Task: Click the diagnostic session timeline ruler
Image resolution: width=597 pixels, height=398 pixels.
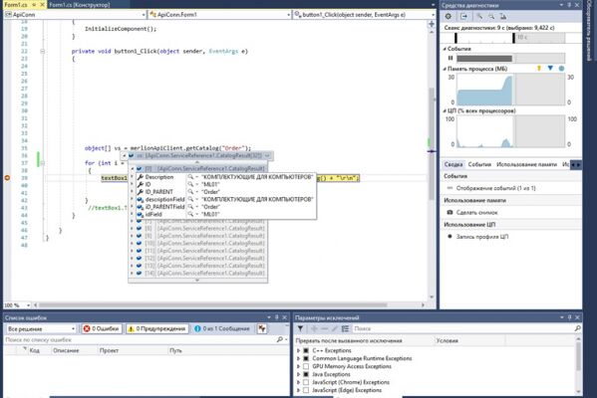Action: coord(510,38)
